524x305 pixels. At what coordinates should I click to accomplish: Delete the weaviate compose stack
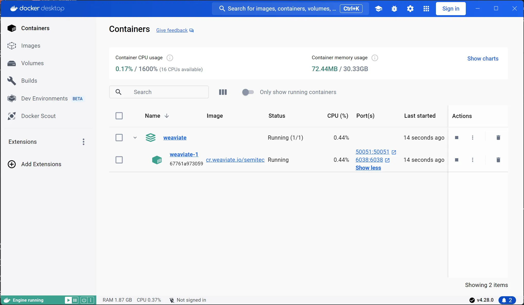point(498,138)
